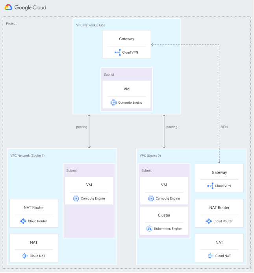Click the 'Compute Engine' text in Spoke 1
The image size is (254, 273).
93,199
